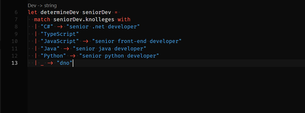Click the "senior front-end developer" string
This screenshot has width=305, height=113.
137,41
